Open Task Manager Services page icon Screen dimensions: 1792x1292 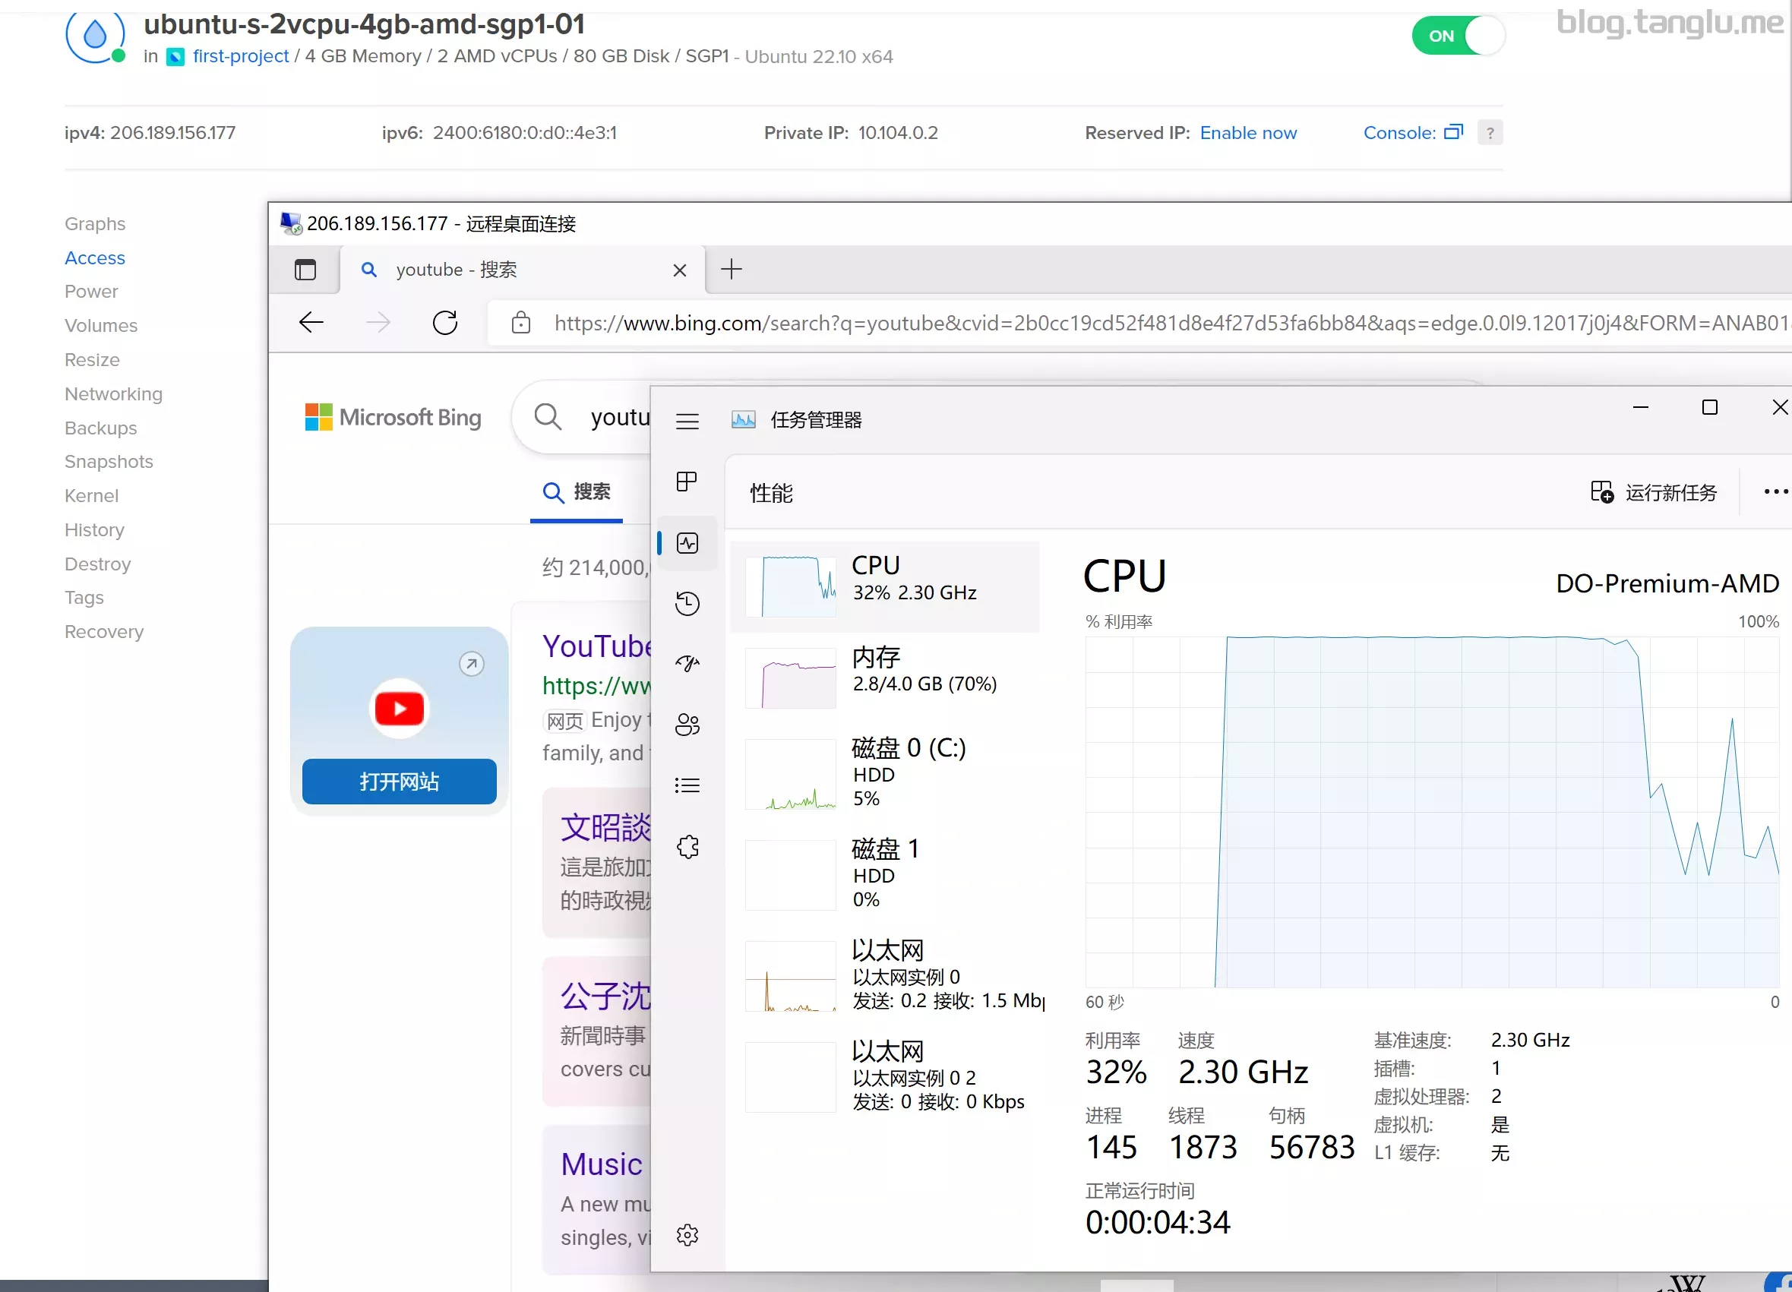(687, 846)
